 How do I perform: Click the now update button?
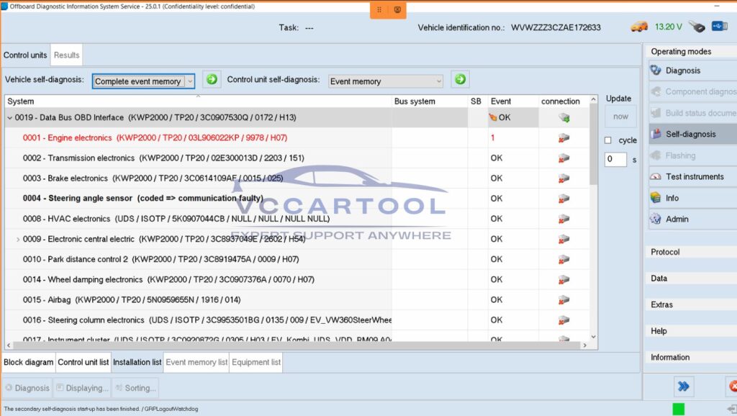[620, 116]
